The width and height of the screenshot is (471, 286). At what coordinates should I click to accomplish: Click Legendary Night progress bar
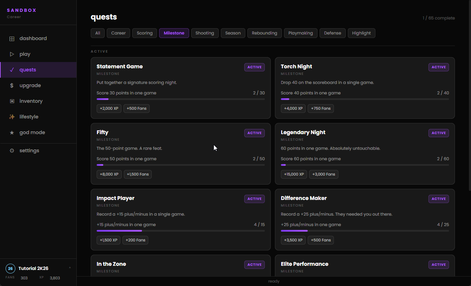point(365,165)
